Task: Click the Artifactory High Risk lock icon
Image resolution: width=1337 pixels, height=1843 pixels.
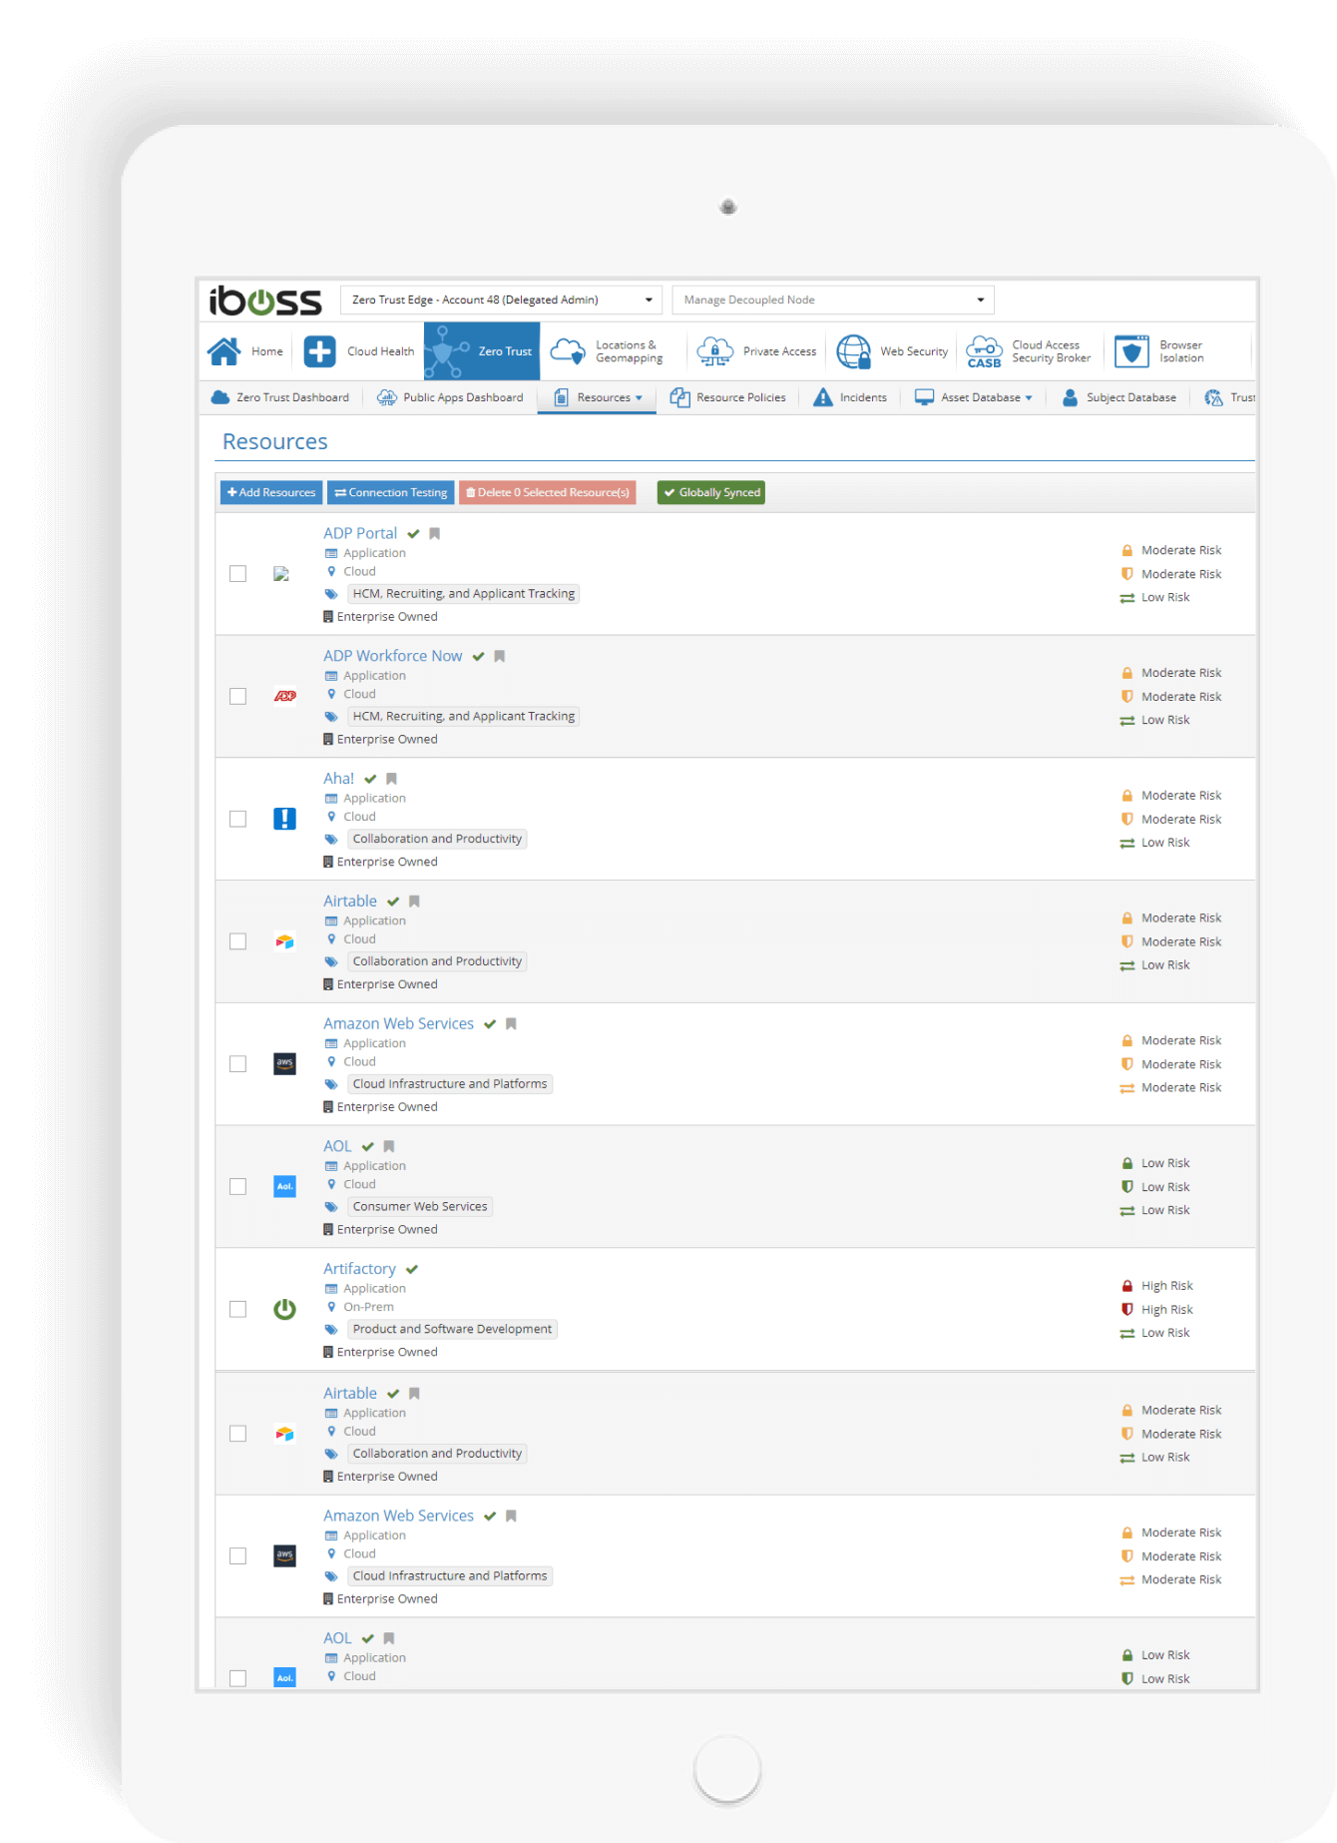Action: tap(1126, 1286)
